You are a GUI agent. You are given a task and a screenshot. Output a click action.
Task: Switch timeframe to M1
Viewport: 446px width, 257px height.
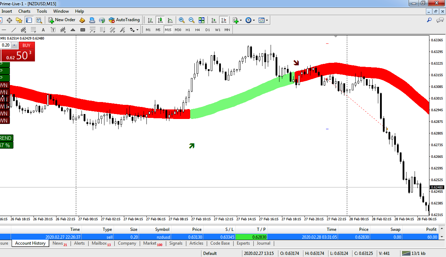click(148, 30)
